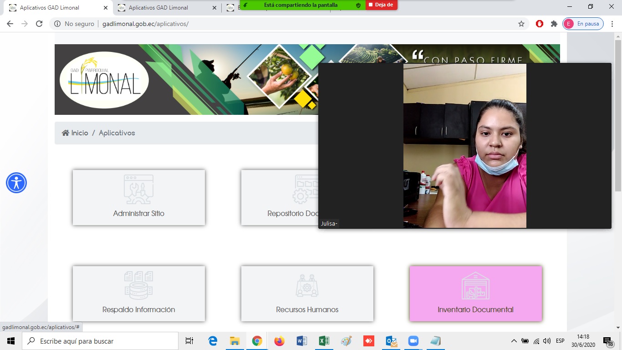622x350 pixels.
Task: Click the Inventario Documental warehouse icon
Action: click(475, 286)
